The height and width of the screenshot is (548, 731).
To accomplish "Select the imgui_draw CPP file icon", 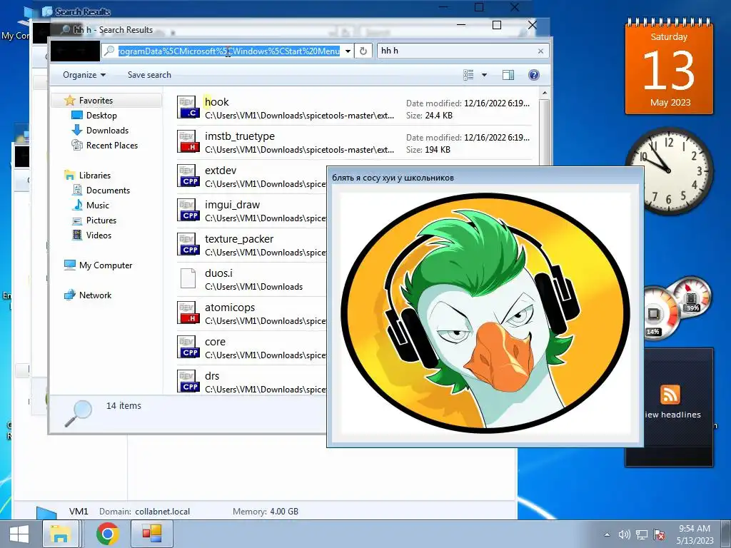I will 188,210.
